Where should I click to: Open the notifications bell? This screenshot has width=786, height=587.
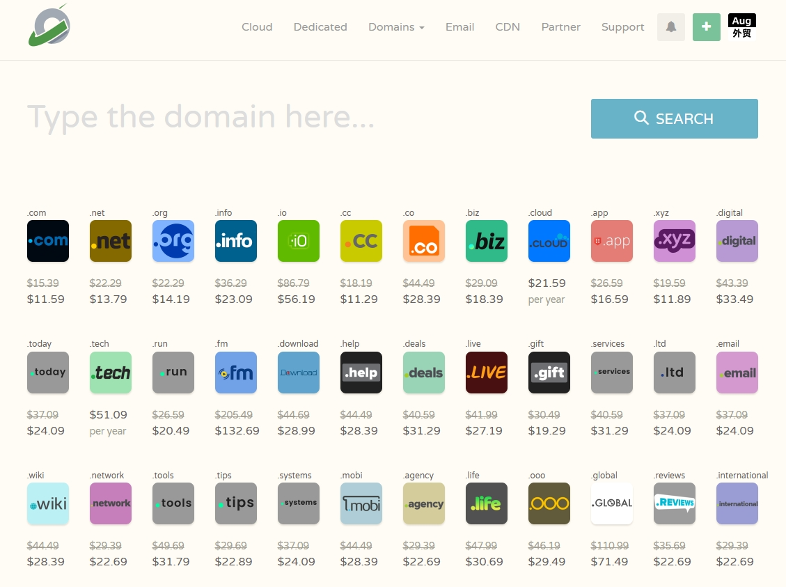(671, 27)
